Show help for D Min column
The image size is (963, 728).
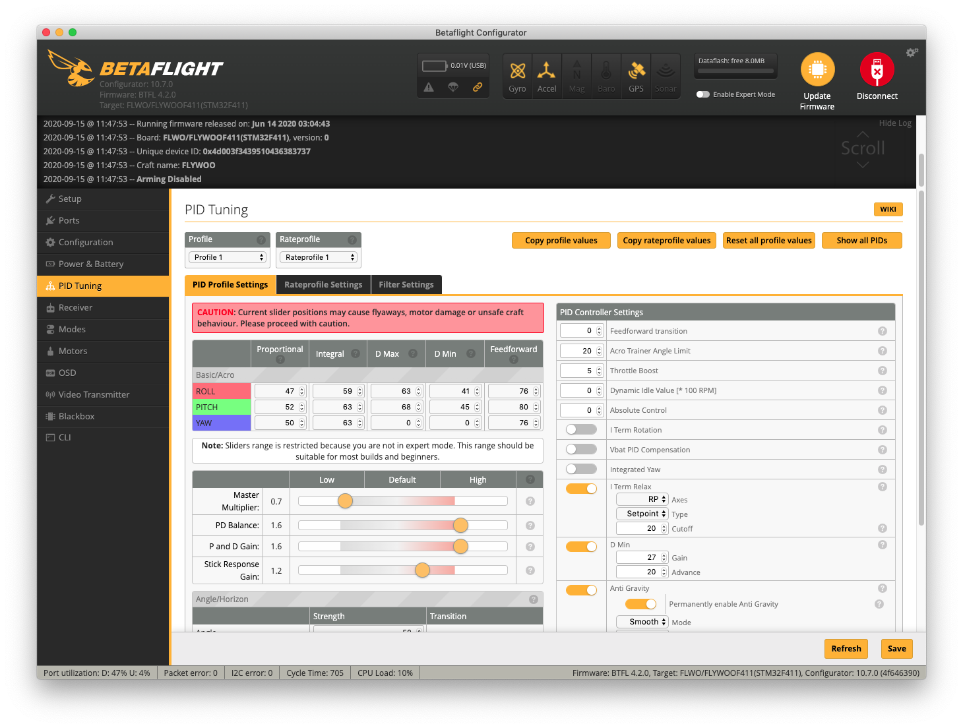click(x=471, y=353)
